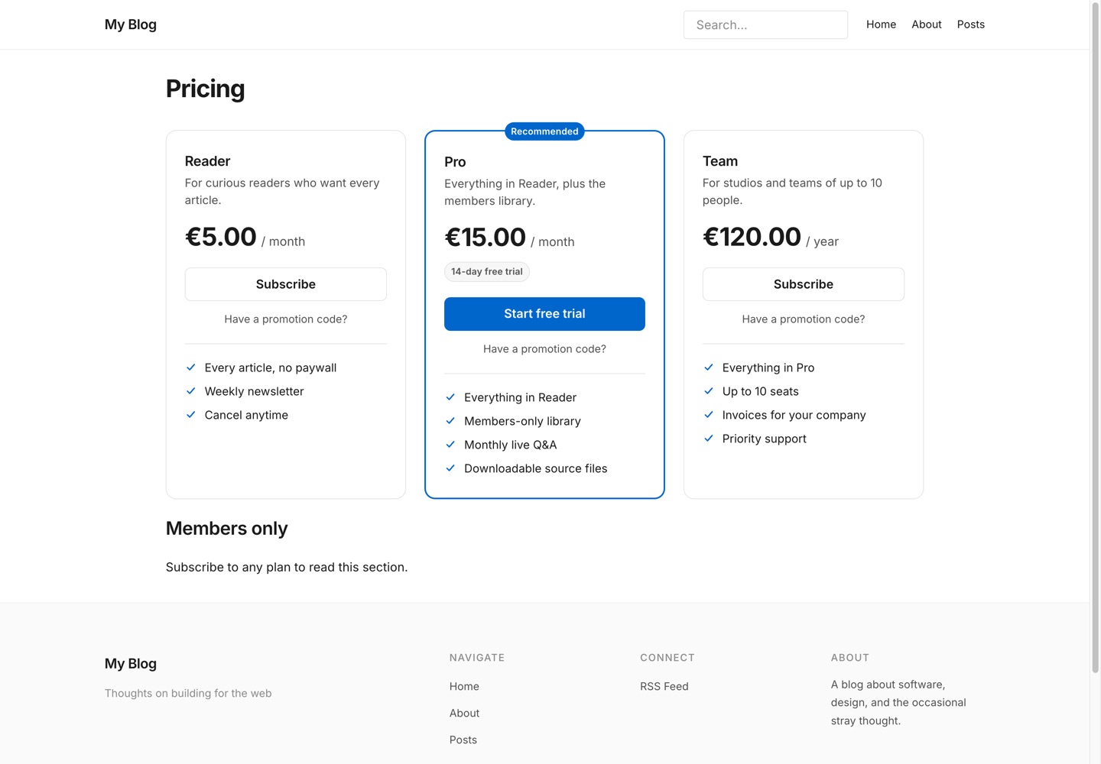Click the Pricing page heading
This screenshot has height=764, width=1101.
click(x=206, y=89)
